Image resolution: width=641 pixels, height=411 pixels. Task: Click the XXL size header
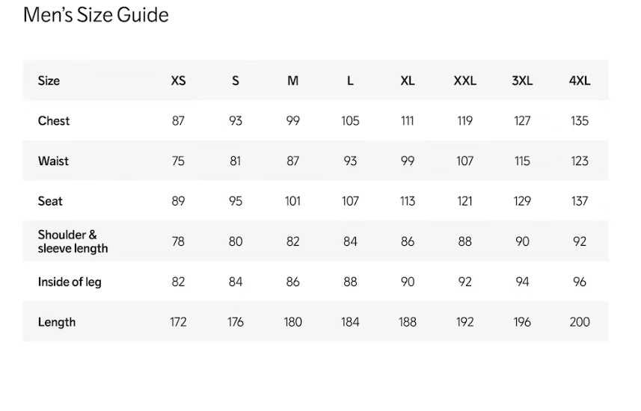click(464, 81)
